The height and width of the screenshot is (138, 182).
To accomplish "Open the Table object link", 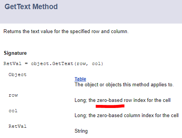I will tap(80, 79).
